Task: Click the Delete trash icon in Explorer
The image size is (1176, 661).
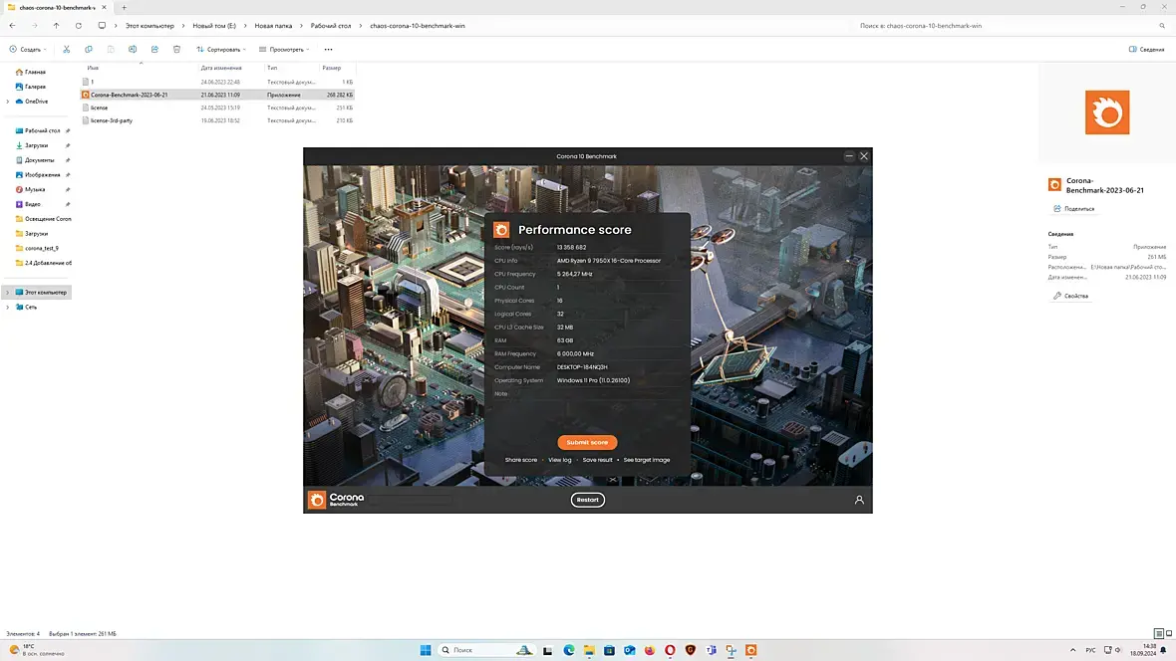Action: 176,50
